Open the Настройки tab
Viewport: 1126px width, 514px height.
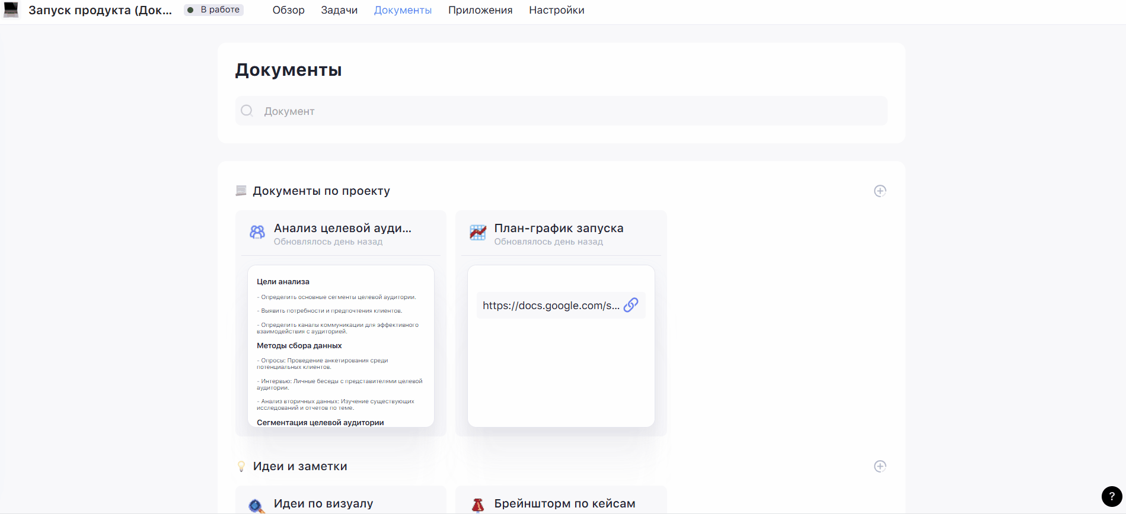pyautogui.click(x=556, y=10)
